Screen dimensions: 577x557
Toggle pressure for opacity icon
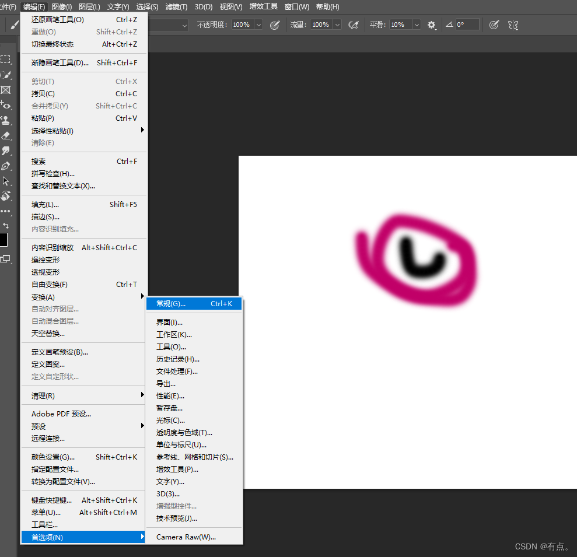[x=275, y=25]
